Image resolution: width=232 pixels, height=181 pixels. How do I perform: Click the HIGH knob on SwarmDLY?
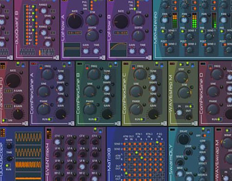(x=202, y=158)
